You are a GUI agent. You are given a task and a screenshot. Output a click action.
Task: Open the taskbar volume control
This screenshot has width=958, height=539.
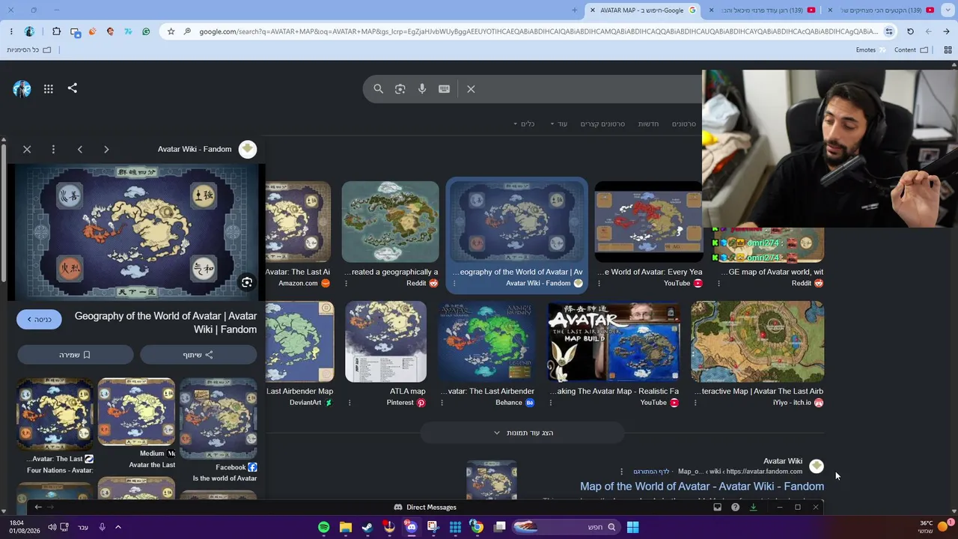pyautogui.click(x=52, y=527)
